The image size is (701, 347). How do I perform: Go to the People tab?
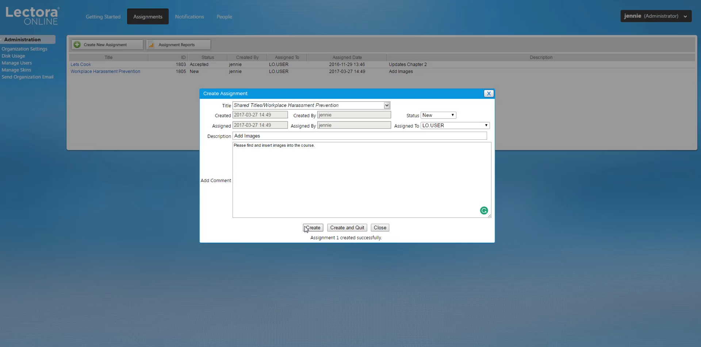(x=224, y=17)
